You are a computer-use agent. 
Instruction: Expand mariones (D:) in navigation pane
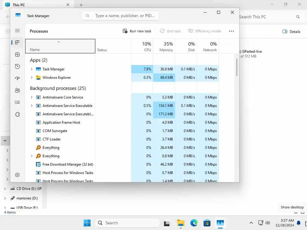pos(5,198)
